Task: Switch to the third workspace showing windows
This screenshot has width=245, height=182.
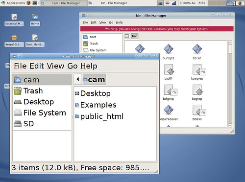Action: click(231, 3)
